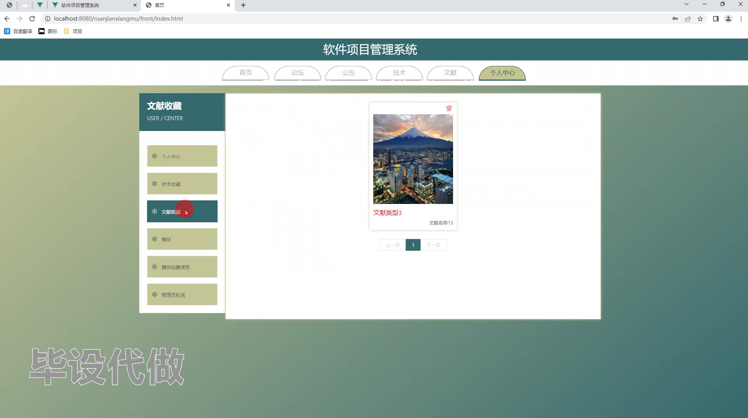Select 文献收藏 in the sidebar
The width and height of the screenshot is (748, 418).
182,211
